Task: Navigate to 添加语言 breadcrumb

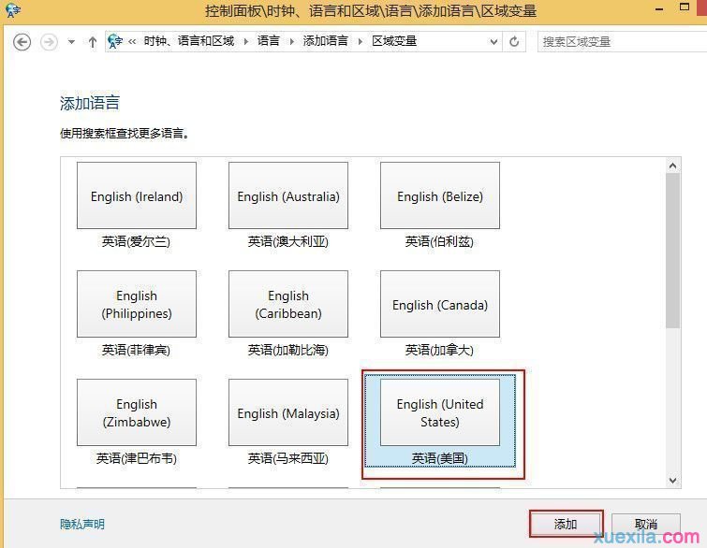Action: point(326,41)
